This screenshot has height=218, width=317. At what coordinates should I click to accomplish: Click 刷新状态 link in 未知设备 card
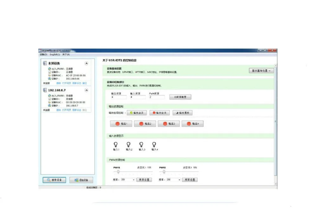click(x=77, y=83)
